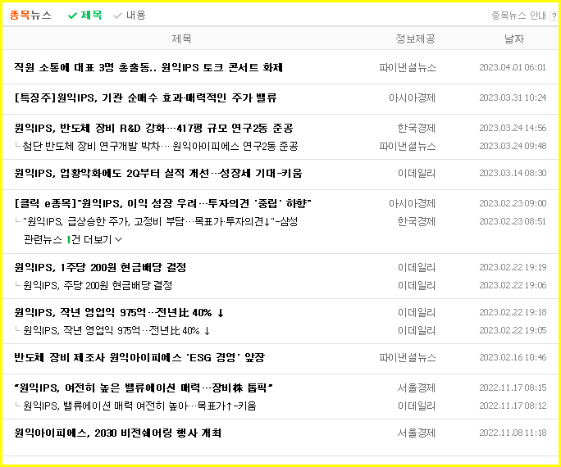Screen dimensions: 561x467
Task: Open article 직원 소통에 대표 3명 총출동
Action: coord(148,67)
